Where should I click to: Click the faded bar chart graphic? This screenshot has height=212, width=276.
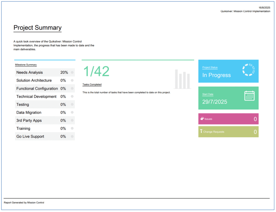(182, 79)
